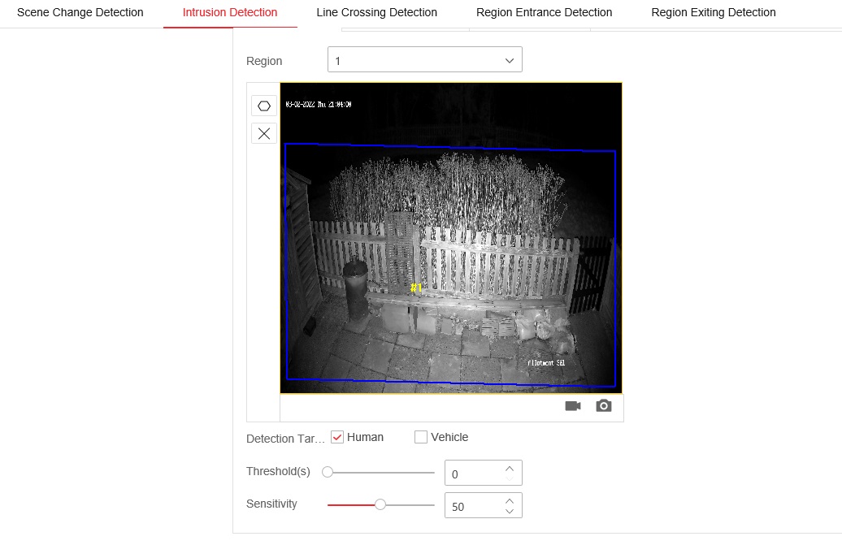The width and height of the screenshot is (842, 545).
Task: Uncheck the Human detection target checkbox
Action: point(337,438)
